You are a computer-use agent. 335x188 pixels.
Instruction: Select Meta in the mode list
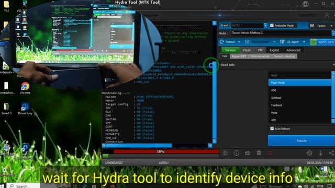tap(300, 113)
